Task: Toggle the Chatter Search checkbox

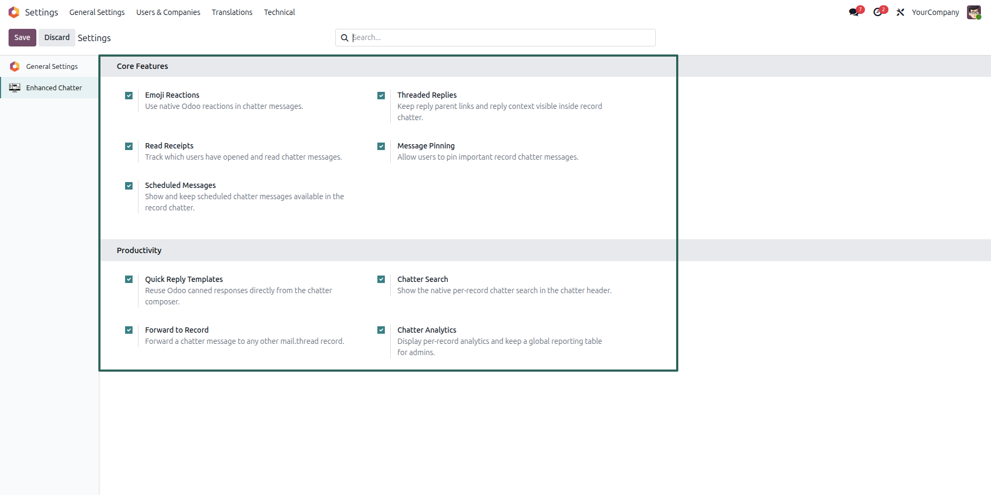Action: [381, 279]
